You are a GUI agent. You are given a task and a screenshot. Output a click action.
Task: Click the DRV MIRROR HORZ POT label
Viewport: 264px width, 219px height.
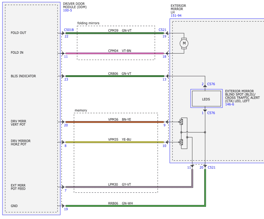click(x=20, y=142)
